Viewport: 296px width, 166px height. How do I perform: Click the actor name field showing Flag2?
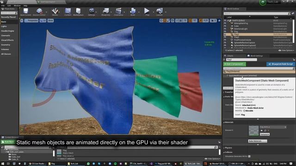[x=241, y=59]
